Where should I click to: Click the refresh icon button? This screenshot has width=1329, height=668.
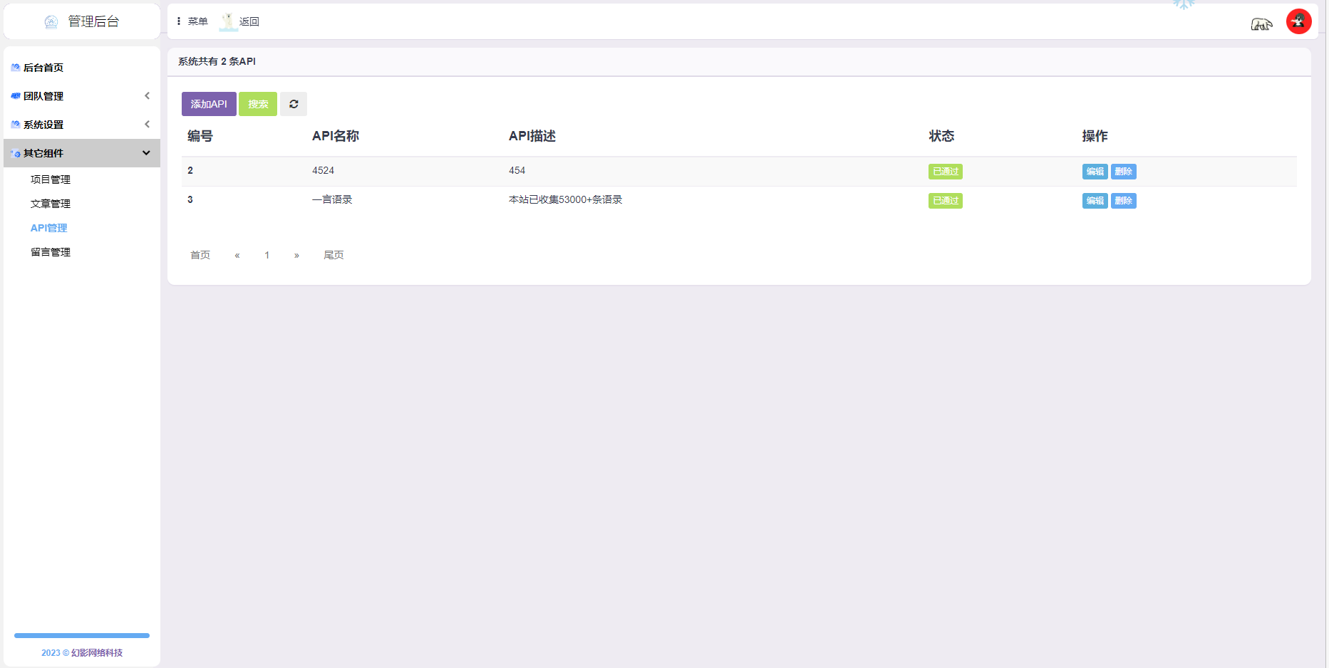tap(294, 104)
